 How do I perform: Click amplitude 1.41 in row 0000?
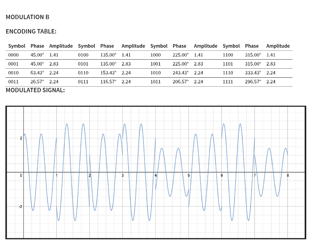tap(54, 55)
